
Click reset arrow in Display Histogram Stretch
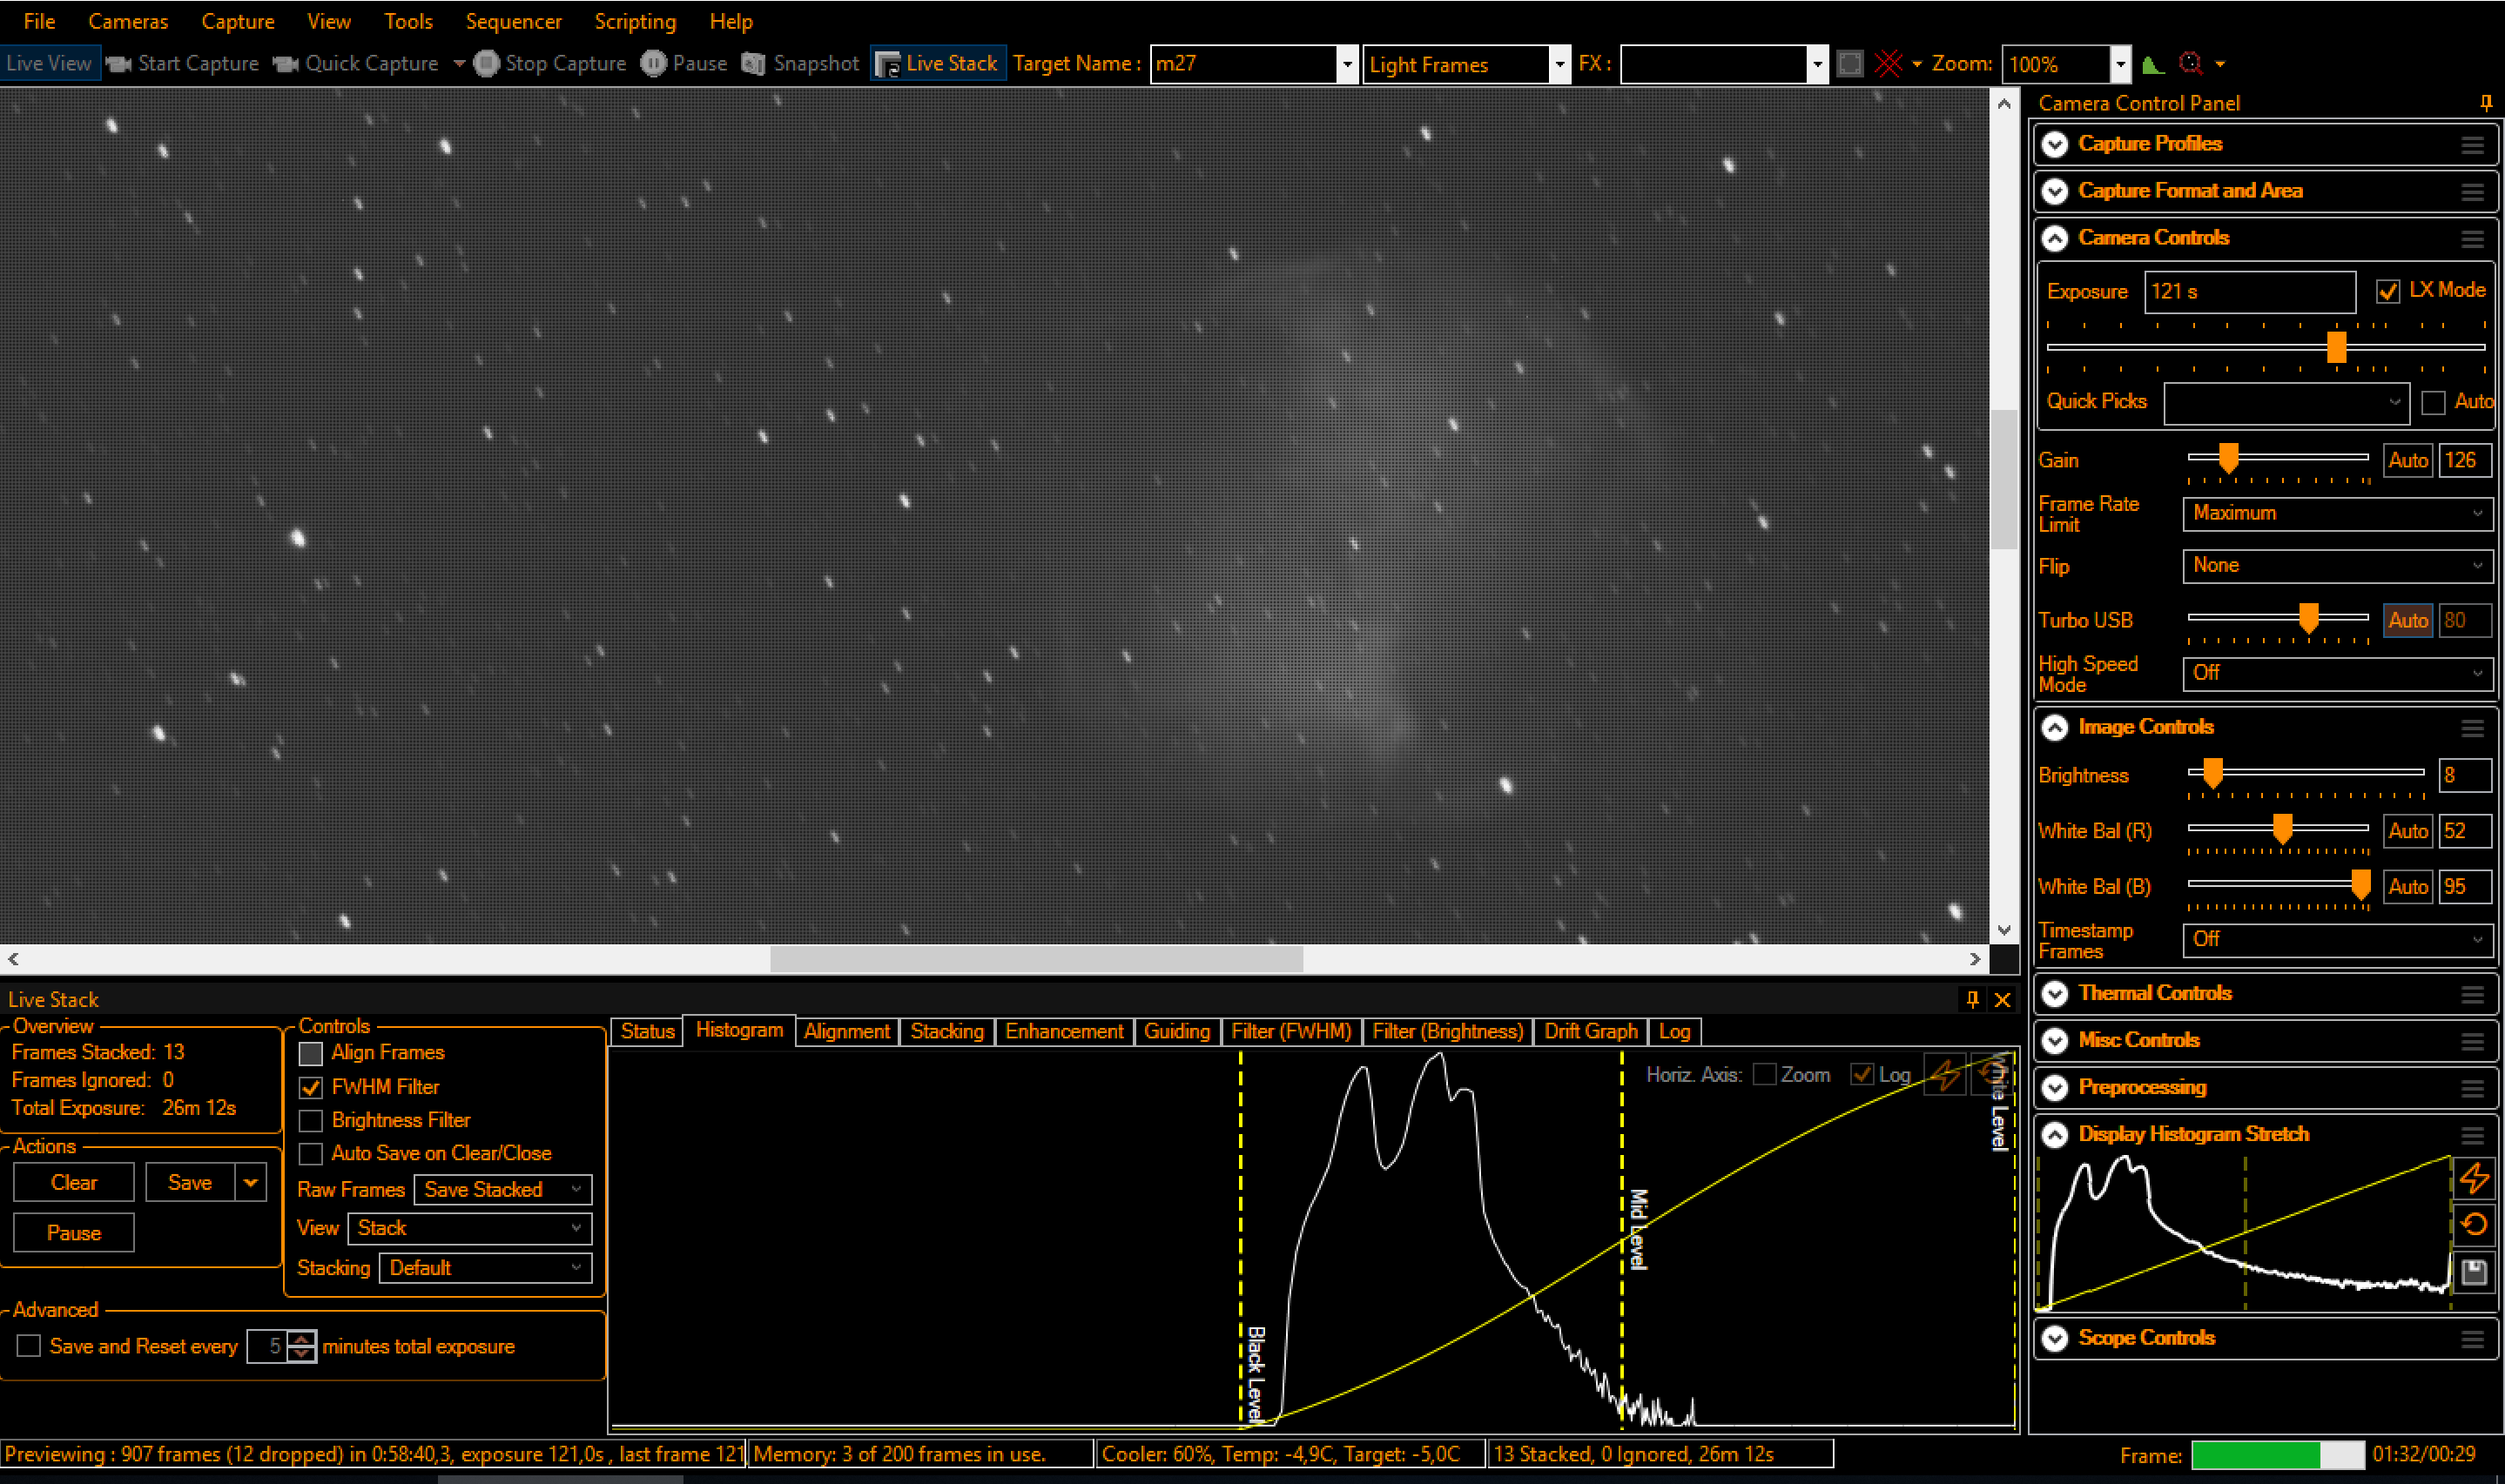2474,1225
